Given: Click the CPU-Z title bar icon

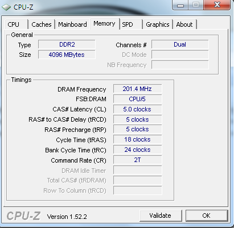Looking at the screenshot, I should point(6,7).
